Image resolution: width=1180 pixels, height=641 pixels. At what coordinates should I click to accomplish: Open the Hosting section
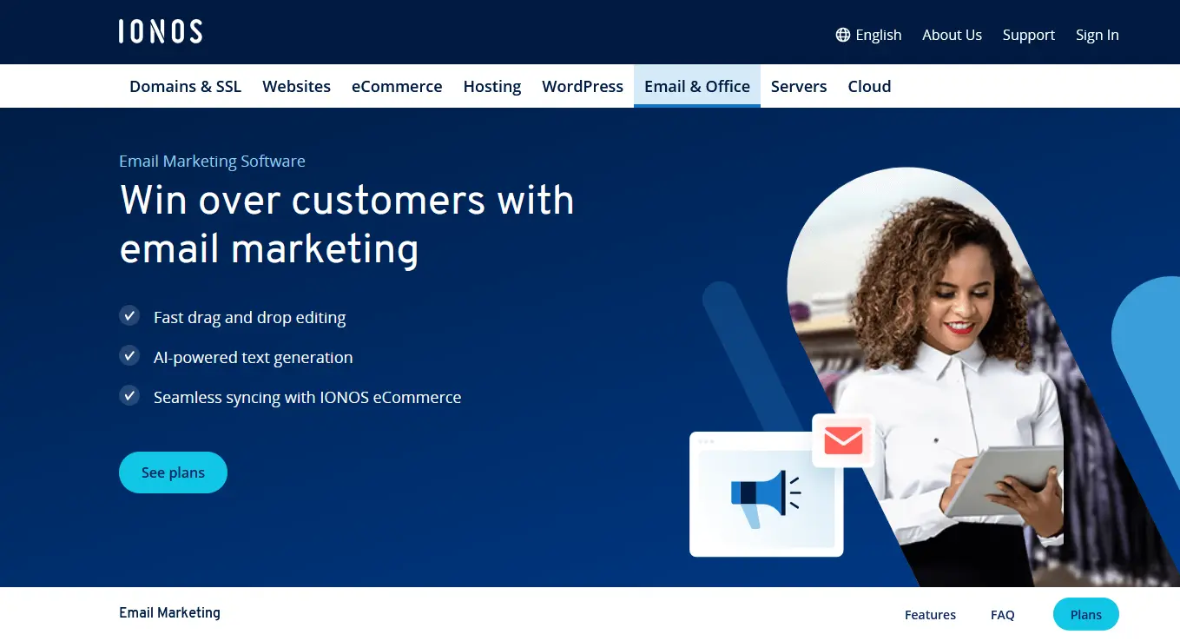click(x=492, y=86)
